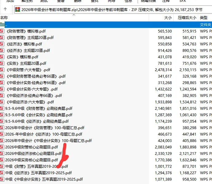Select file name 《实务》模拟卷.pdf
212x184 pixels.
point(22,57)
